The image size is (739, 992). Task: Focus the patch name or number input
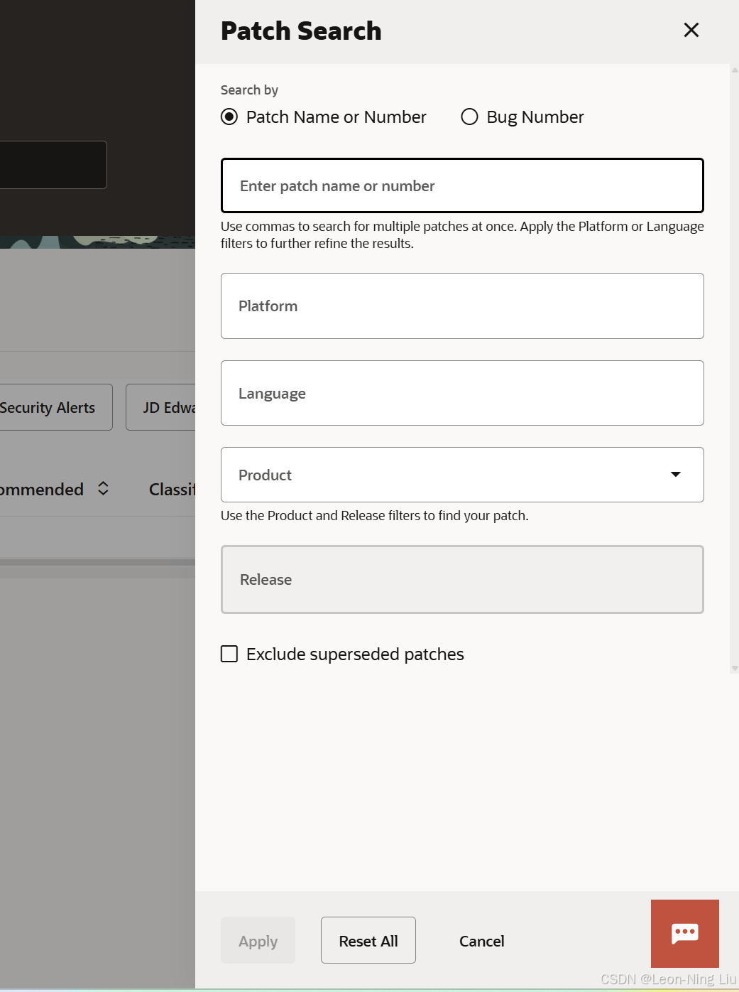[x=462, y=185]
